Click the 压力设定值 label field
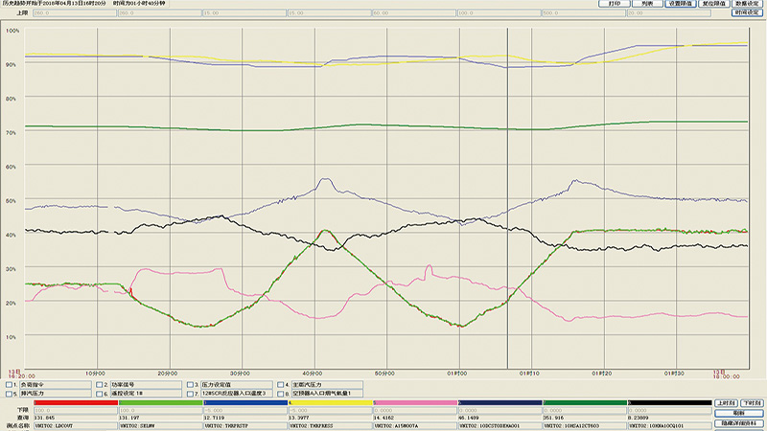The height and width of the screenshot is (431, 767). 237,385
